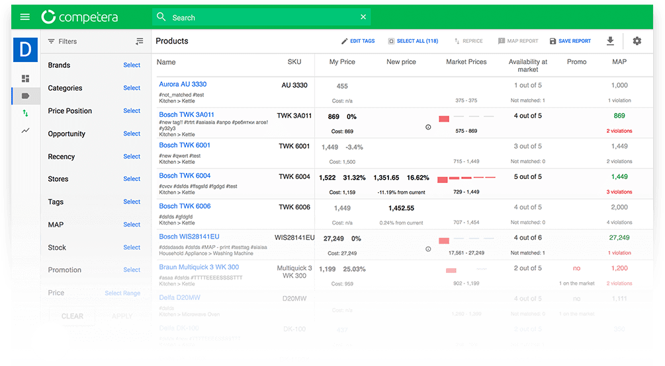The image size is (665, 366).
Task: Open the MAP Report
Action: pyautogui.click(x=518, y=41)
